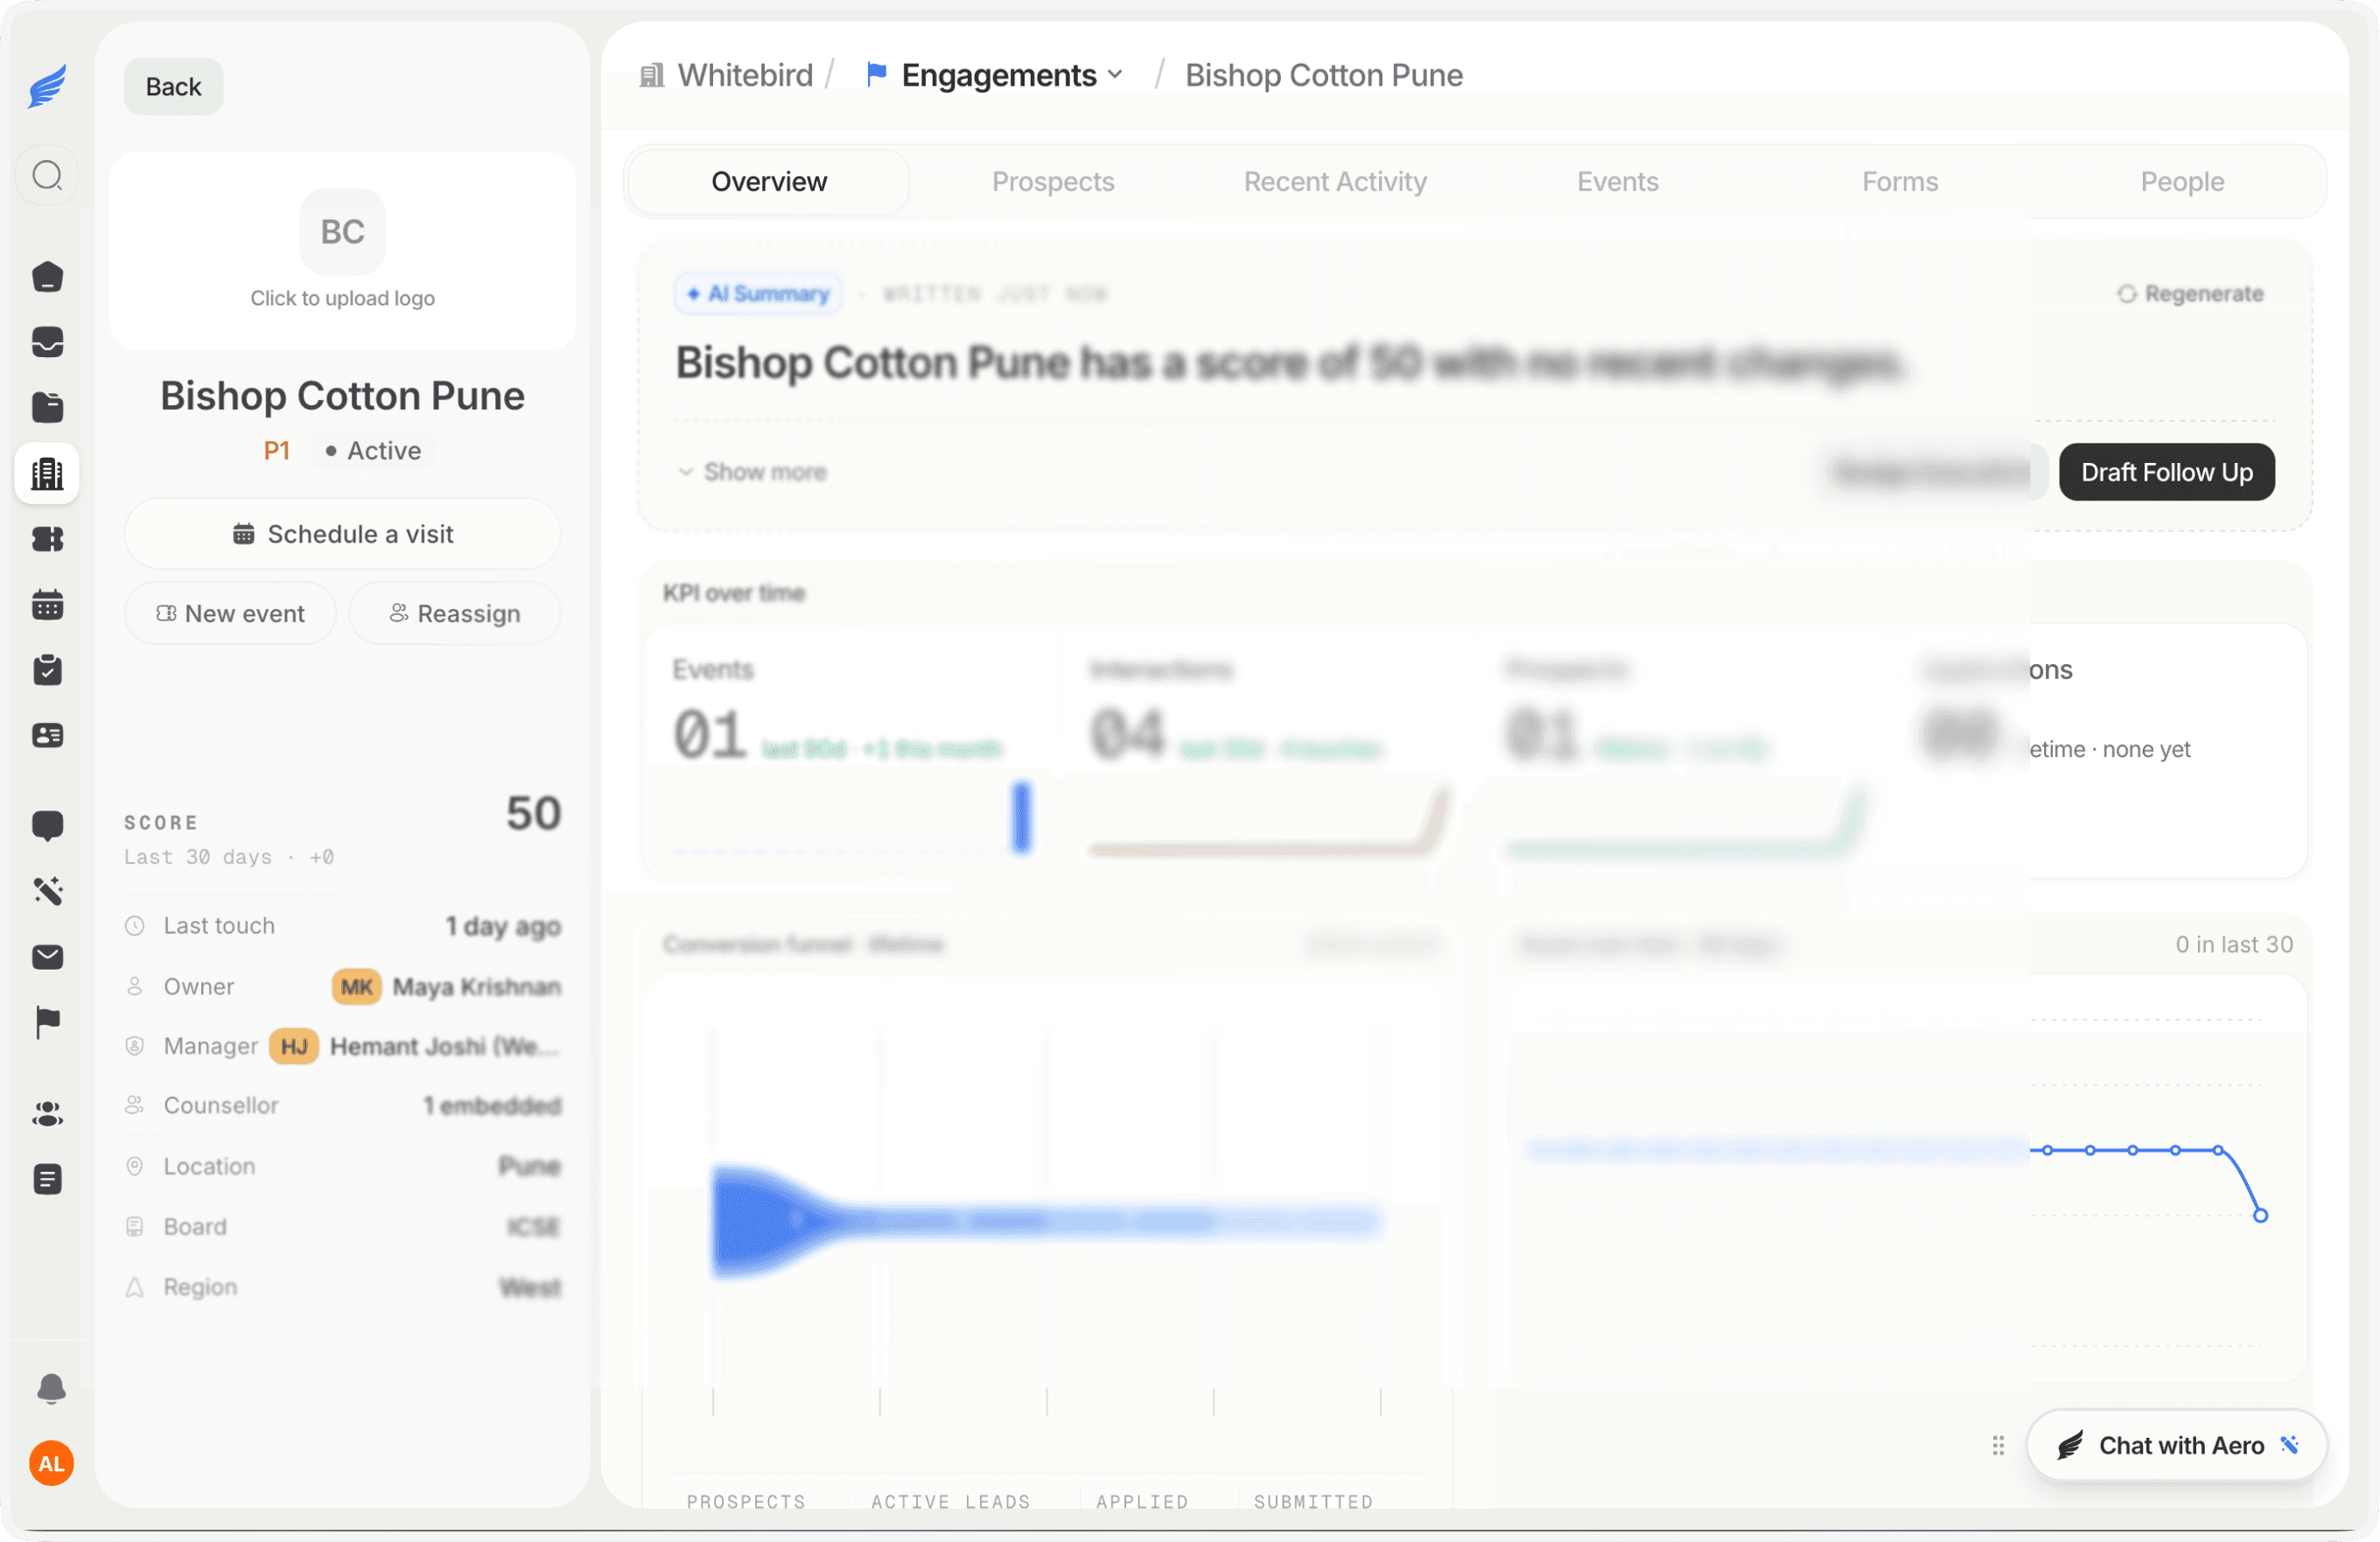Open the document list sidebar icon

[47, 1179]
